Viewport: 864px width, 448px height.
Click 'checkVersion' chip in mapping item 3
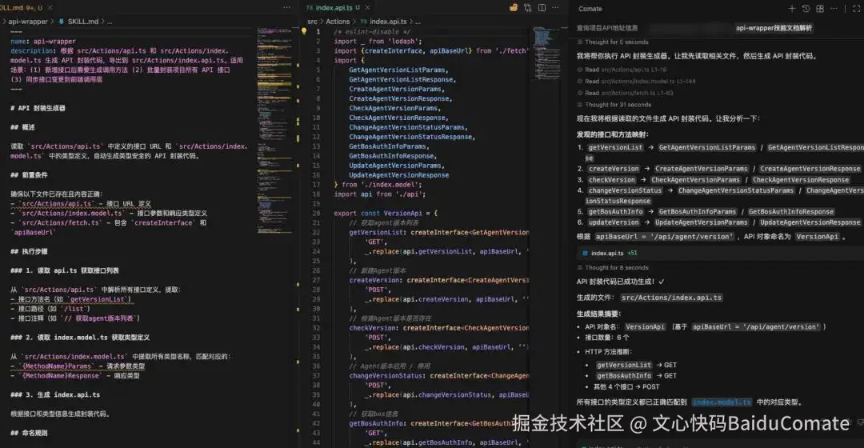[x=612, y=180]
